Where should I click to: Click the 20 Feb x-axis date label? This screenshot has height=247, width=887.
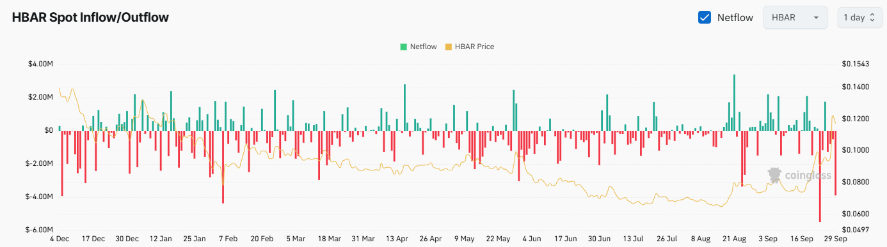262,239
